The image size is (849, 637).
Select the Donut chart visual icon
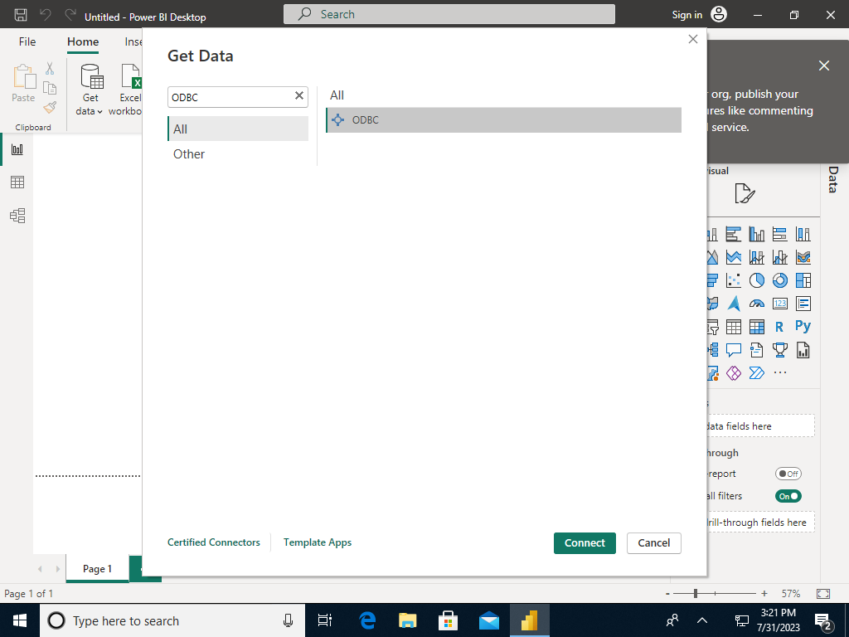pyautogui.click(x=779, y=280)
